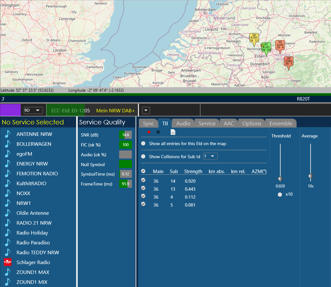Toggle Show Collisions for Sub Id
Image resolution: width=331 pixels, height=287 pixels.
tap(143, 157)
